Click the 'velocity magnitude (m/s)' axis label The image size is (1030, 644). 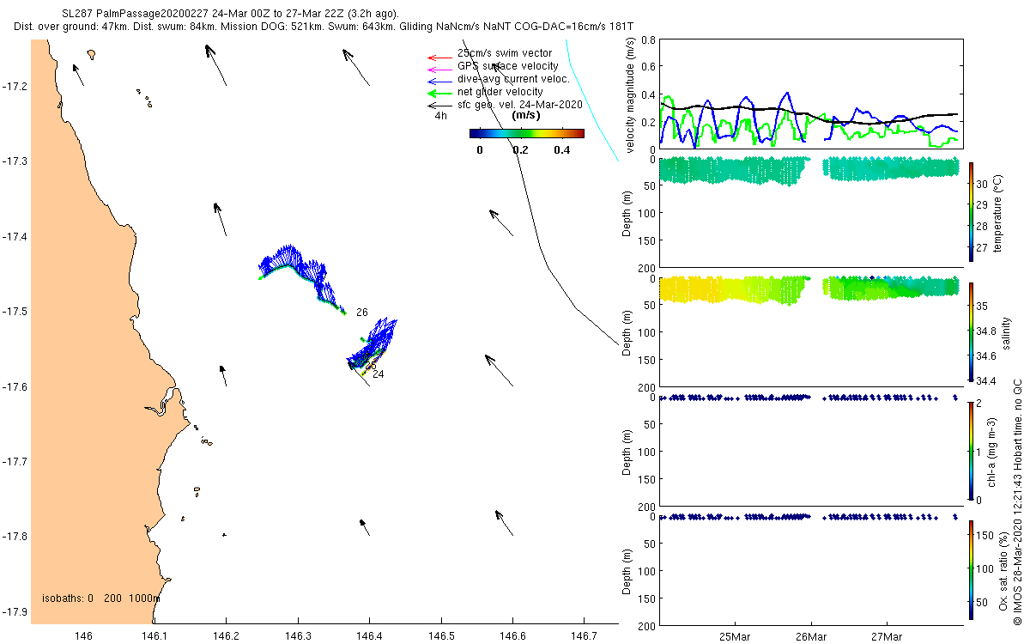pos(631,95)
